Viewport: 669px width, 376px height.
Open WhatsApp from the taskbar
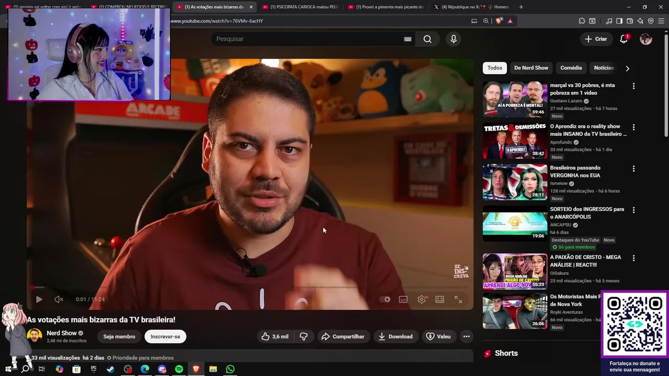tap(230, 369)
